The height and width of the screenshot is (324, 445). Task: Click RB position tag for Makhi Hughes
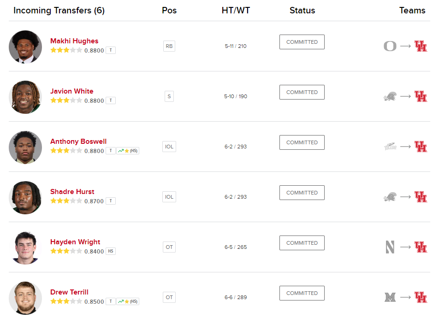[169, 46]
